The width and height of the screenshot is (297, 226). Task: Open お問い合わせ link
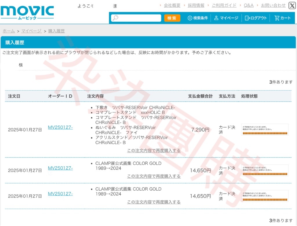click(x=273, y=5)
